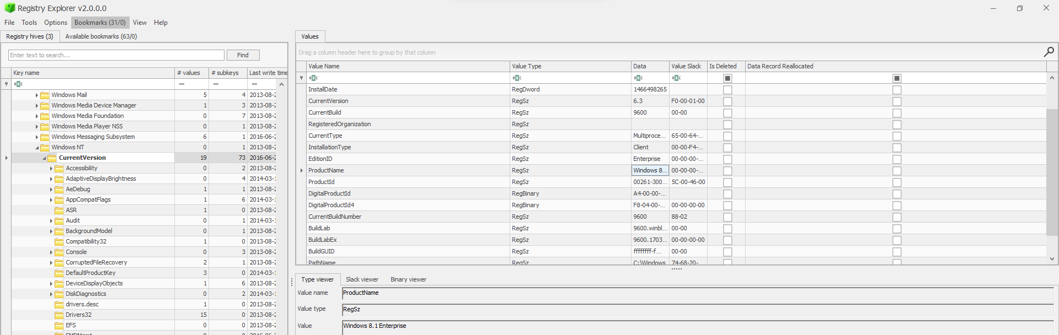Click the # values equals filter operator
Image resolution: width=1059 pixels, height=335 pixels.
[181, 84]
